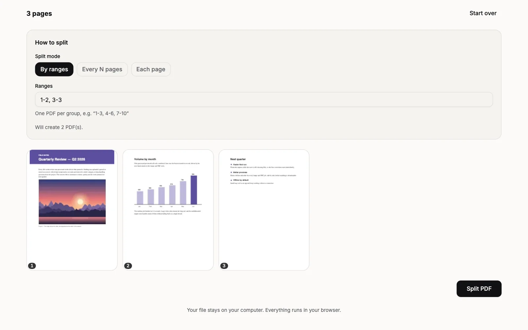Select page 2 Volume by month thumbnail

click(168, 210)
